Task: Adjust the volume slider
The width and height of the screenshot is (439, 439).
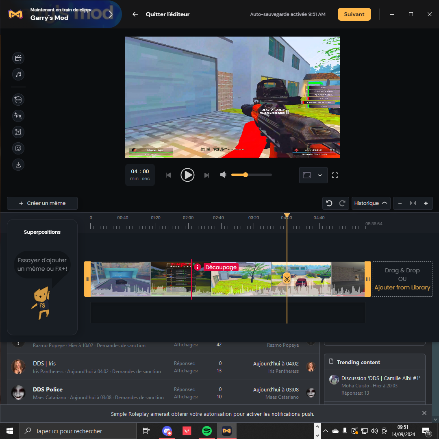Action: [252, 175]
